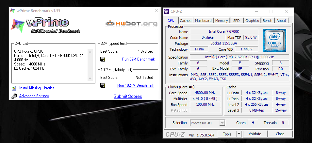Click the floppy disk icon for 1024M benchmark
Screen dimensions: 312x143
pyautogui.click(x=103, y=85)
